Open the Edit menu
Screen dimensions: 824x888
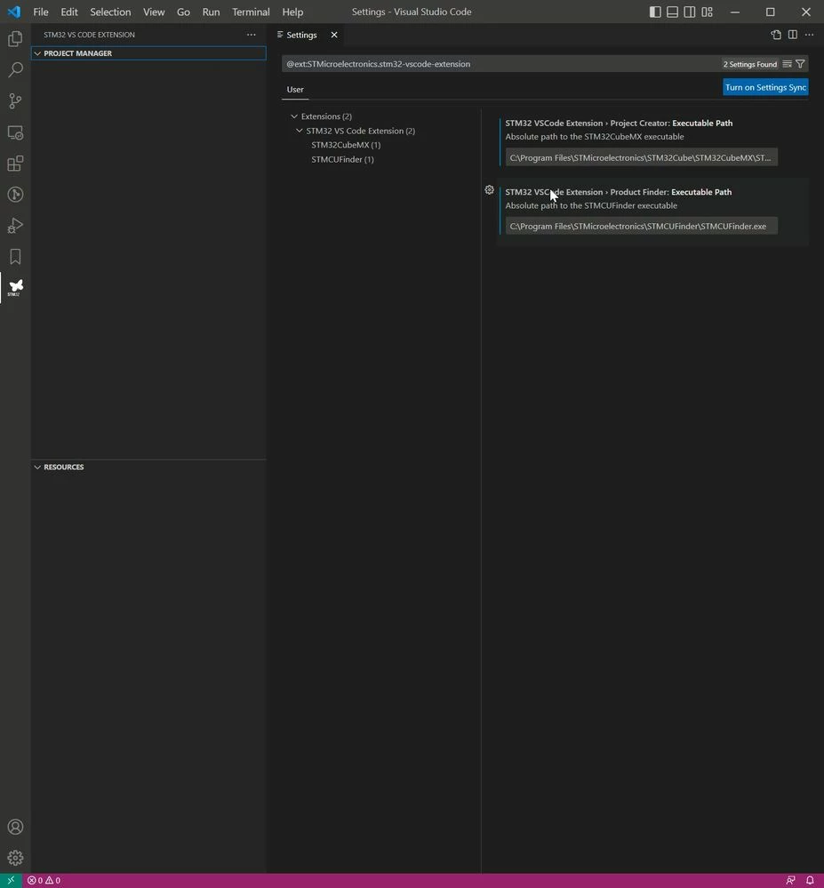click(69, 12)
